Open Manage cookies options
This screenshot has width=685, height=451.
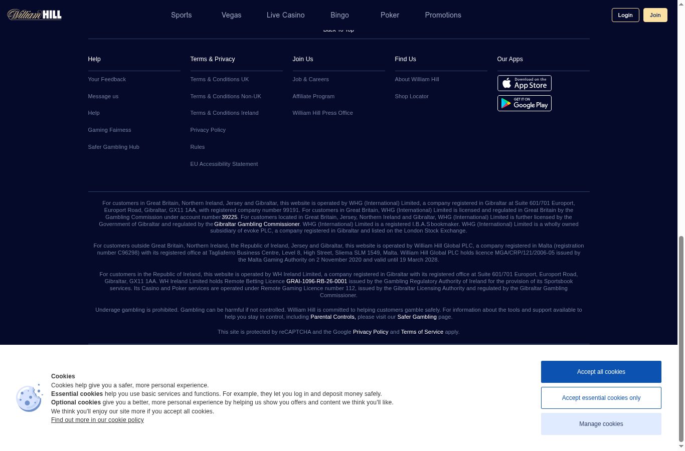click(x=601, y=424)
